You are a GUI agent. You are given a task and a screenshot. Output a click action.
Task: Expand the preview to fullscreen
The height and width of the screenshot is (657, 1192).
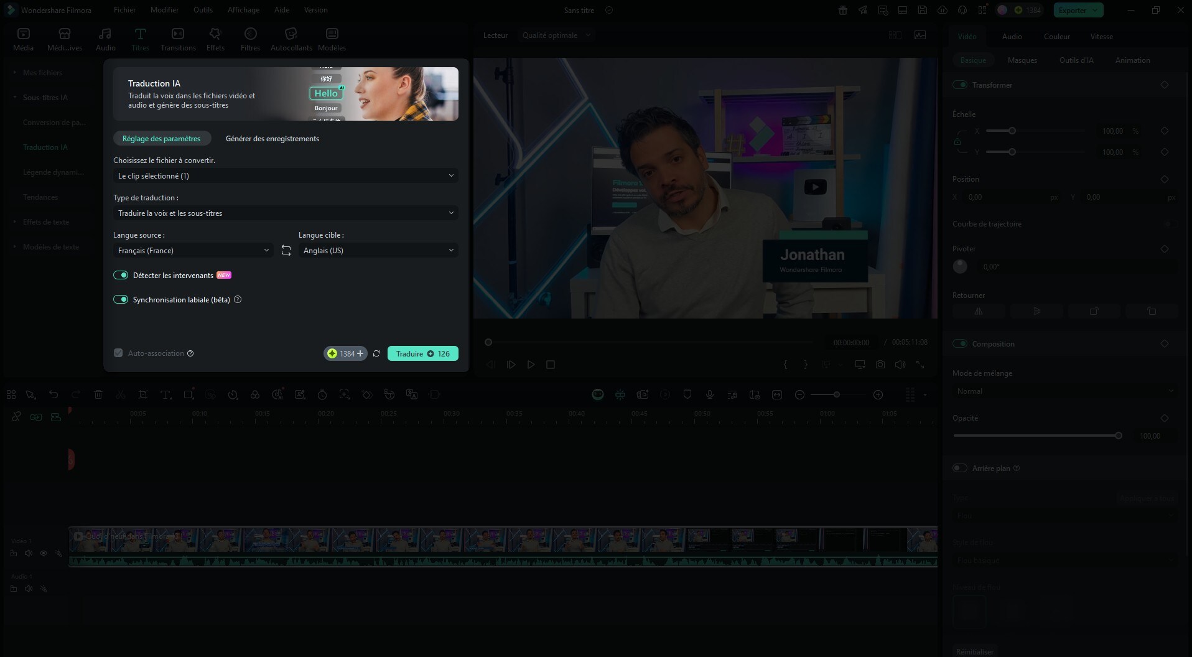point(920,365)
